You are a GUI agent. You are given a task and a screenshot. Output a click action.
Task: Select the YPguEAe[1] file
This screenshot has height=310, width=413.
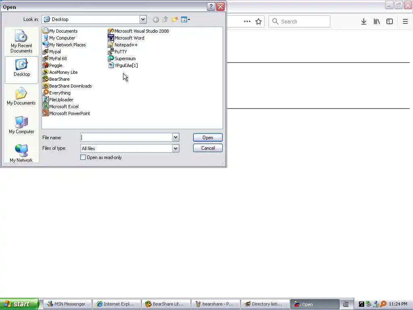click(123, 65)
